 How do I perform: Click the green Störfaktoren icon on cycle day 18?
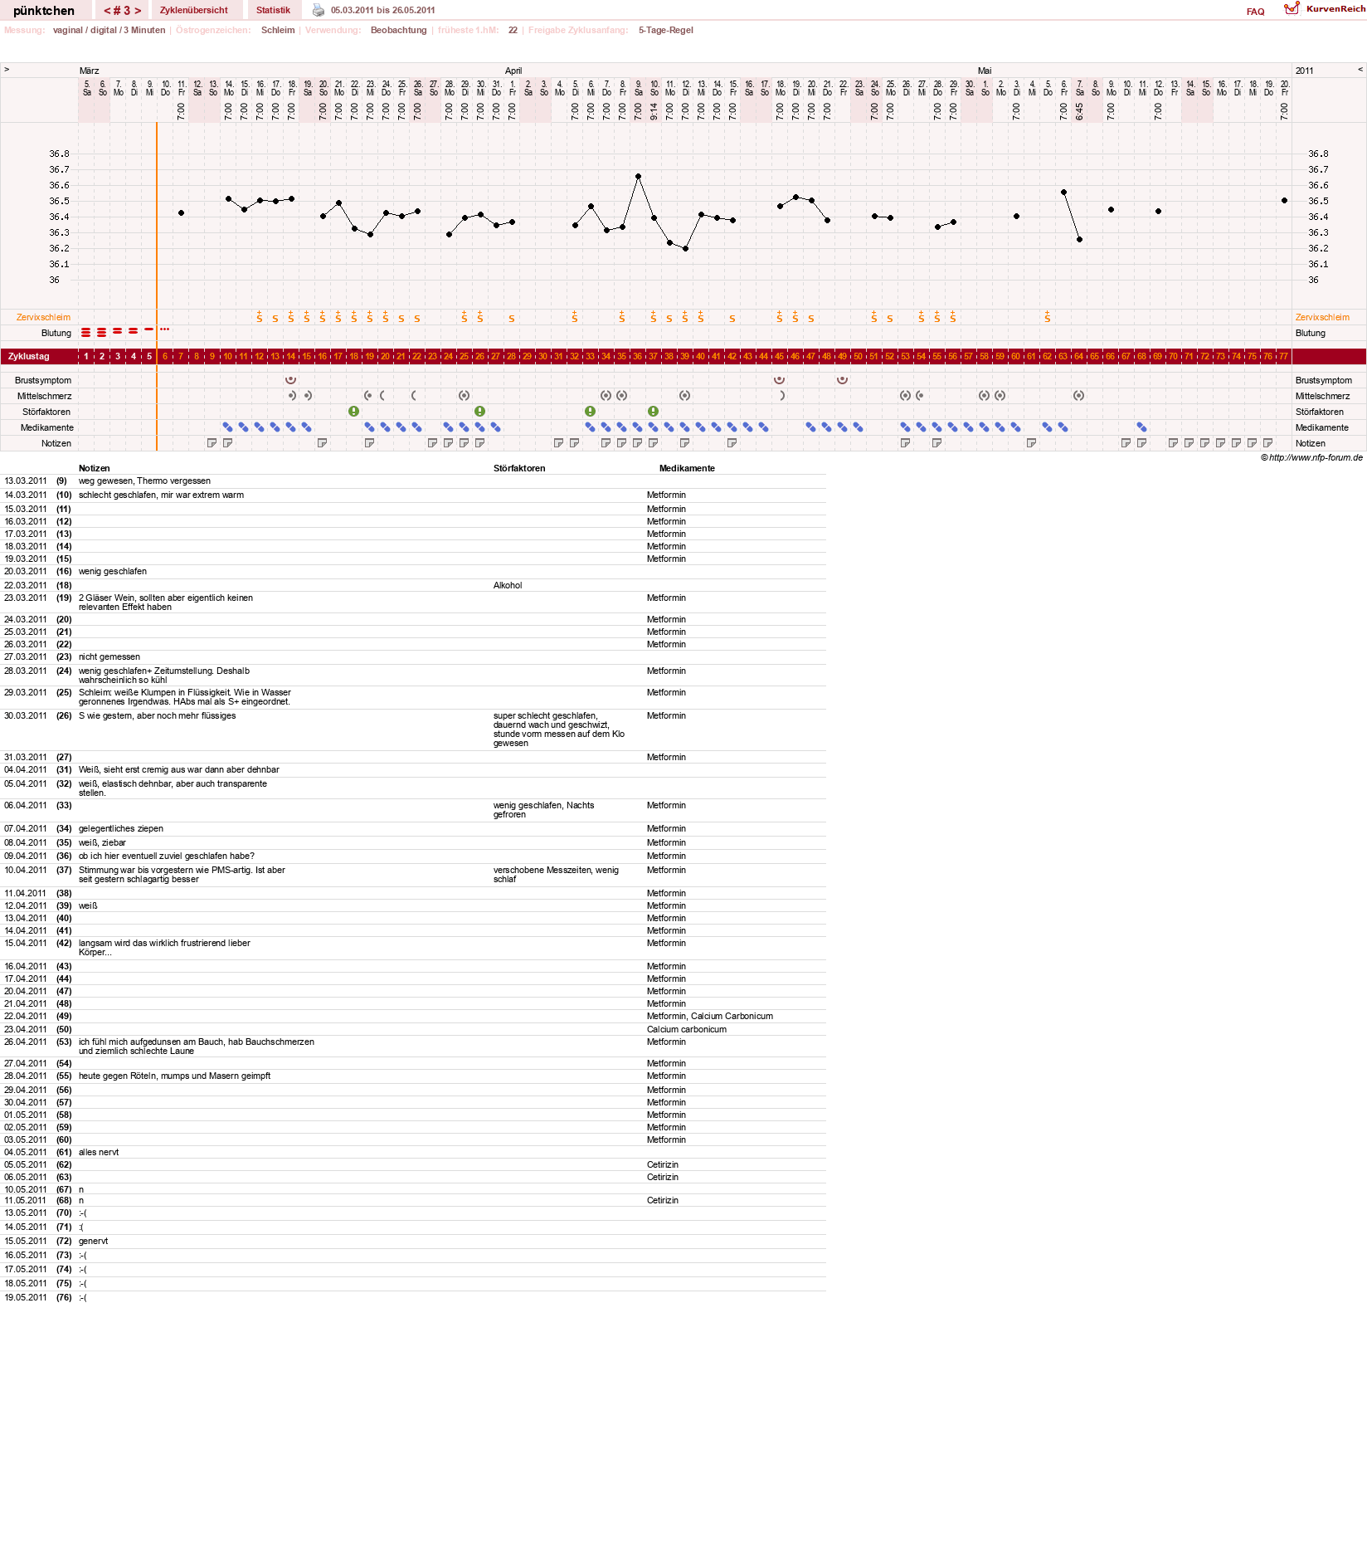tap(354, 412)
